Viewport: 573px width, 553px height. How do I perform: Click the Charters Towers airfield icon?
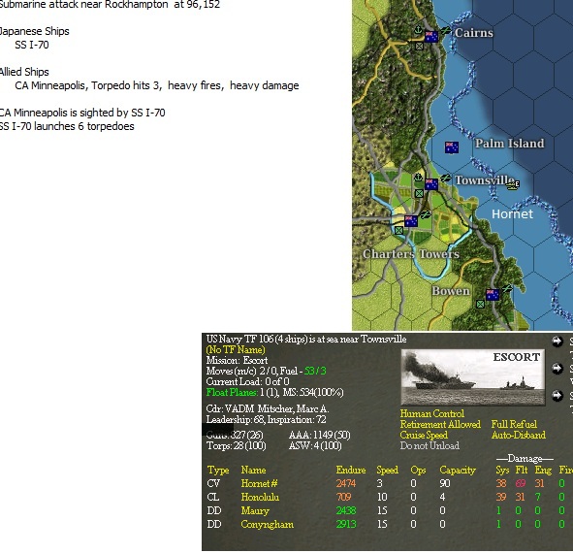[425, 215]
